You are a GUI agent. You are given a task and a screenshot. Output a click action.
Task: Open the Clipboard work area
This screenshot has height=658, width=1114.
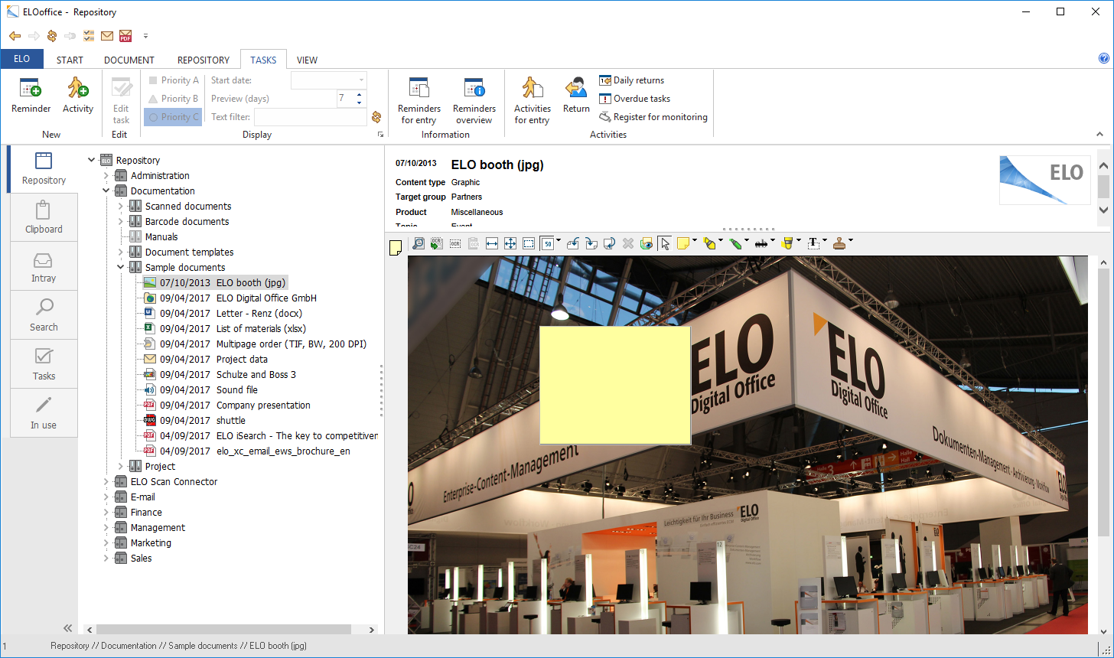pyautogui.click(x=44, y=217)
